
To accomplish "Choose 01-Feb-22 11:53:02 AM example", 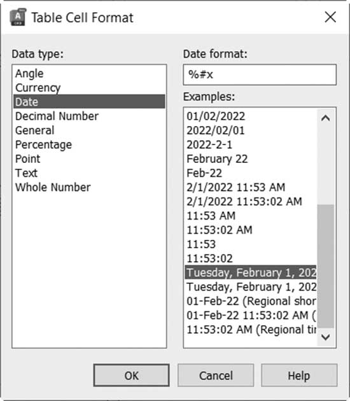I will click(251, 315).
